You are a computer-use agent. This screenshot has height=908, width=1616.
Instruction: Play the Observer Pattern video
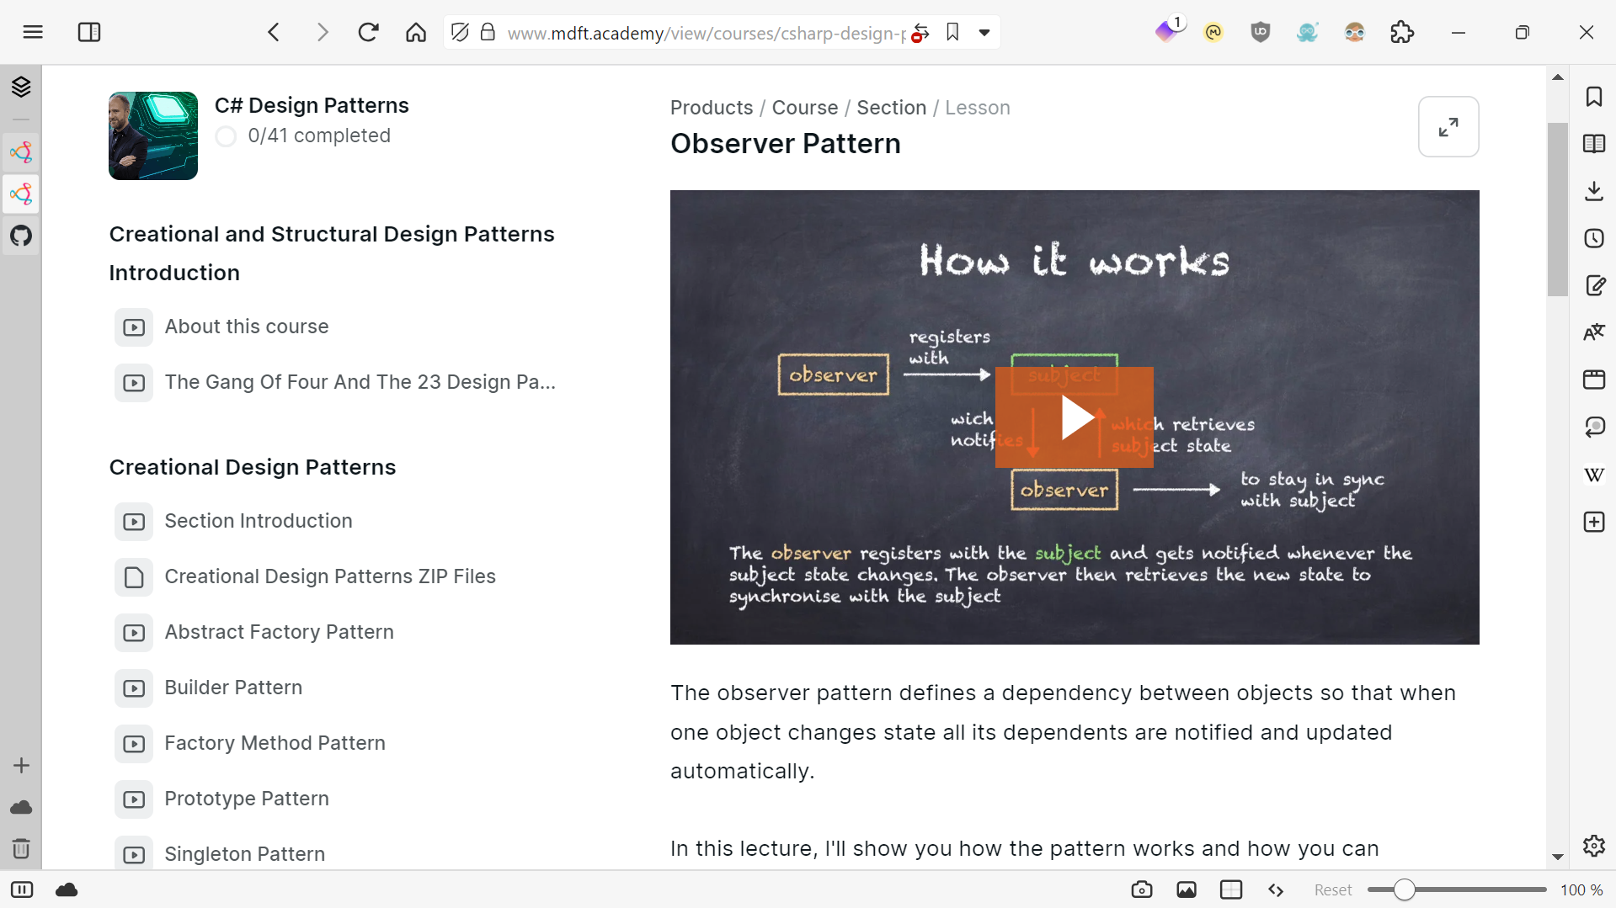pos(1074,417)
